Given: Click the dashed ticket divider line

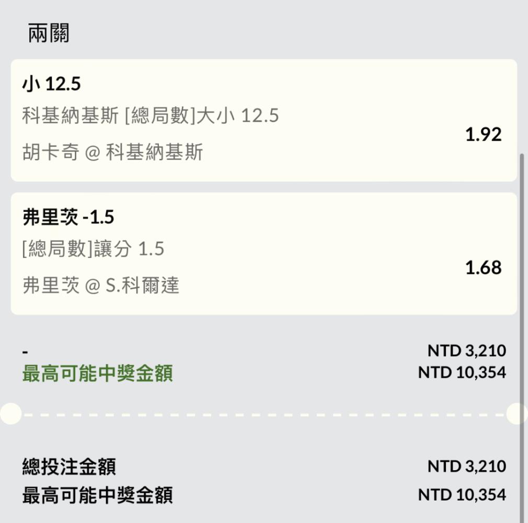Looking at the screenshot, I should [x=263, y=415].
